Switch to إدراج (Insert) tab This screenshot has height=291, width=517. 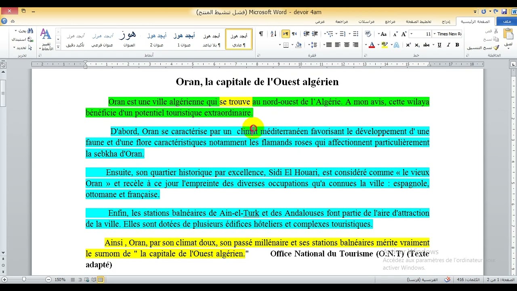tap(446, 21)
